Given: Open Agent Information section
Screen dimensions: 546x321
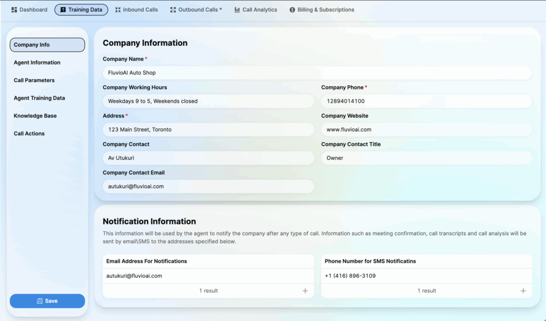Looking at the screenshot, I should [37, 63].
